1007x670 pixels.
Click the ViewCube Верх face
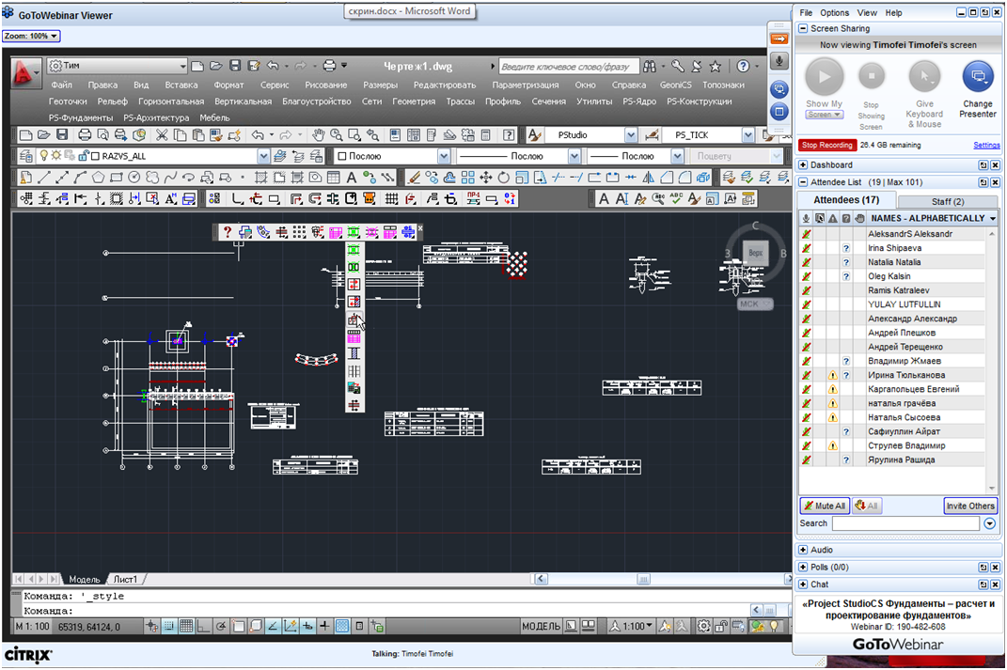click(x=755, y=253)
